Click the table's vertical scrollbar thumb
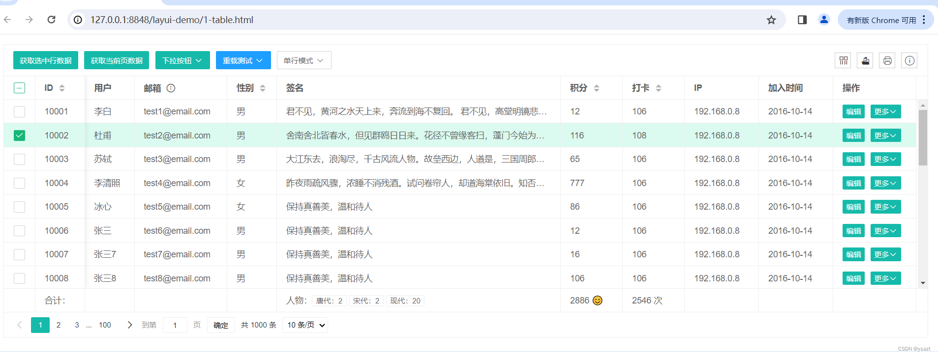The width and height of the screenshot is (938, 356). [x=923, y=137]
